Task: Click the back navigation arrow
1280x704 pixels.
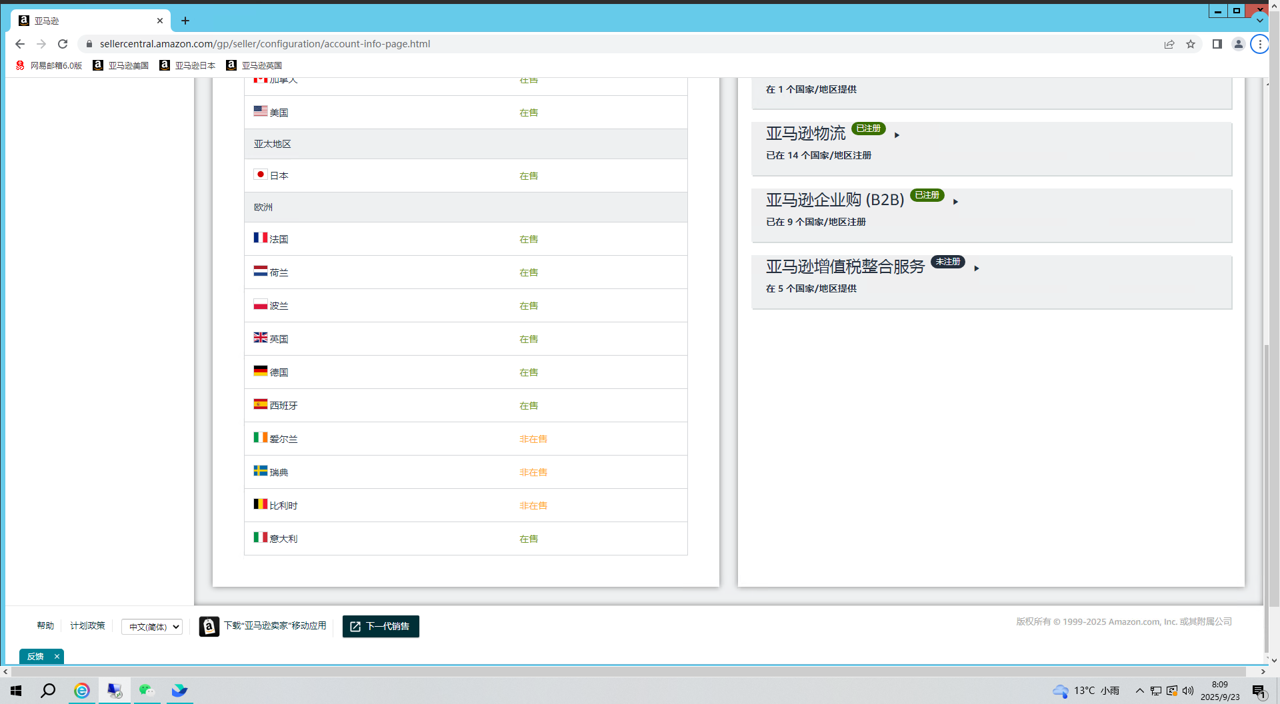Action: tap(20, 44)
